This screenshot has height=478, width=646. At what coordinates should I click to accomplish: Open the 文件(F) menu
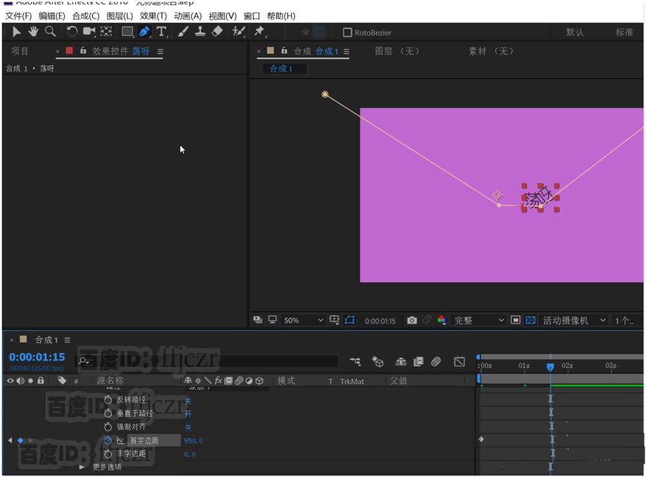18,16
